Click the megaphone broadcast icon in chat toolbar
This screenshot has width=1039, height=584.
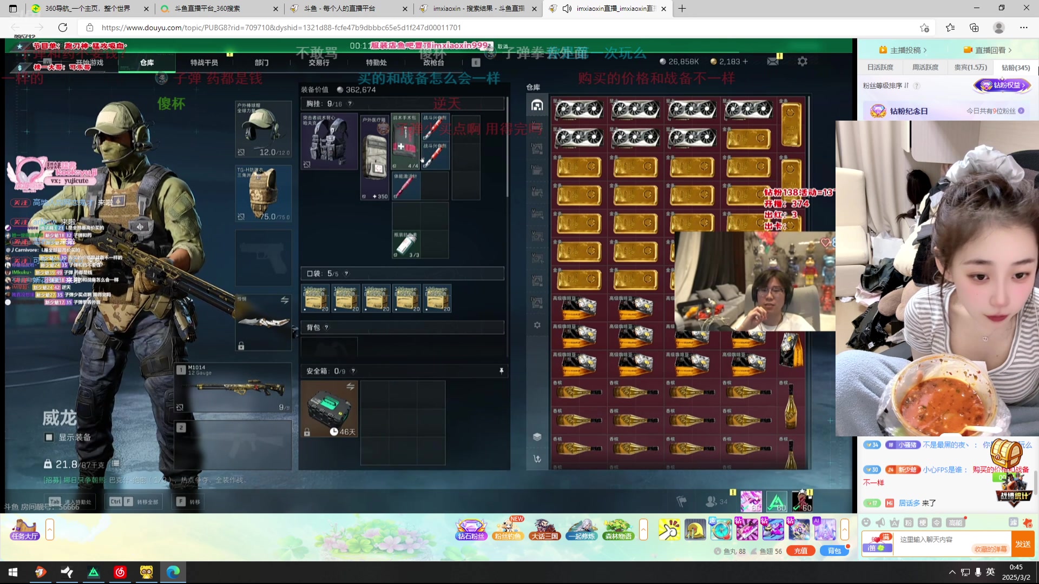click(880, 522)
